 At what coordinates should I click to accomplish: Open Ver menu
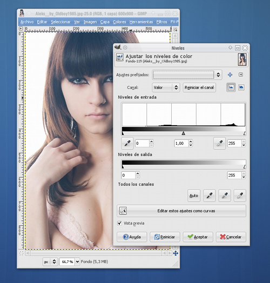77,22
